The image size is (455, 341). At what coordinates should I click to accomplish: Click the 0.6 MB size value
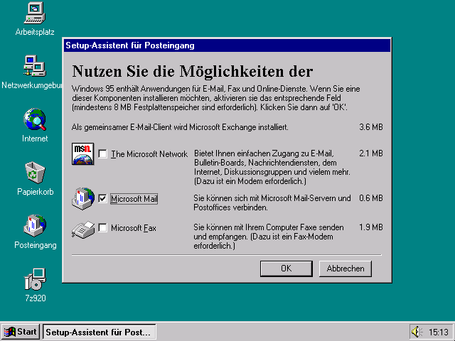[x=371, y=198]
